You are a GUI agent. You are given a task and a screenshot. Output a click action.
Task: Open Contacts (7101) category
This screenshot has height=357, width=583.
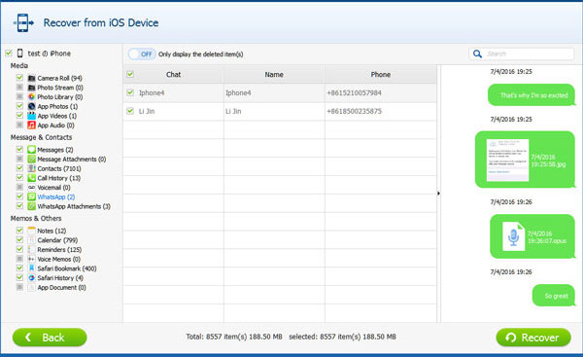pyautogui.click(x=58, y=168)
